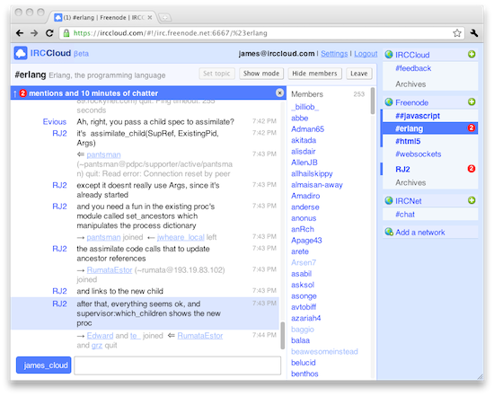Click the mentions and chatter banner text
Screen dimensions: 494x396
click(x=93, y=93)
